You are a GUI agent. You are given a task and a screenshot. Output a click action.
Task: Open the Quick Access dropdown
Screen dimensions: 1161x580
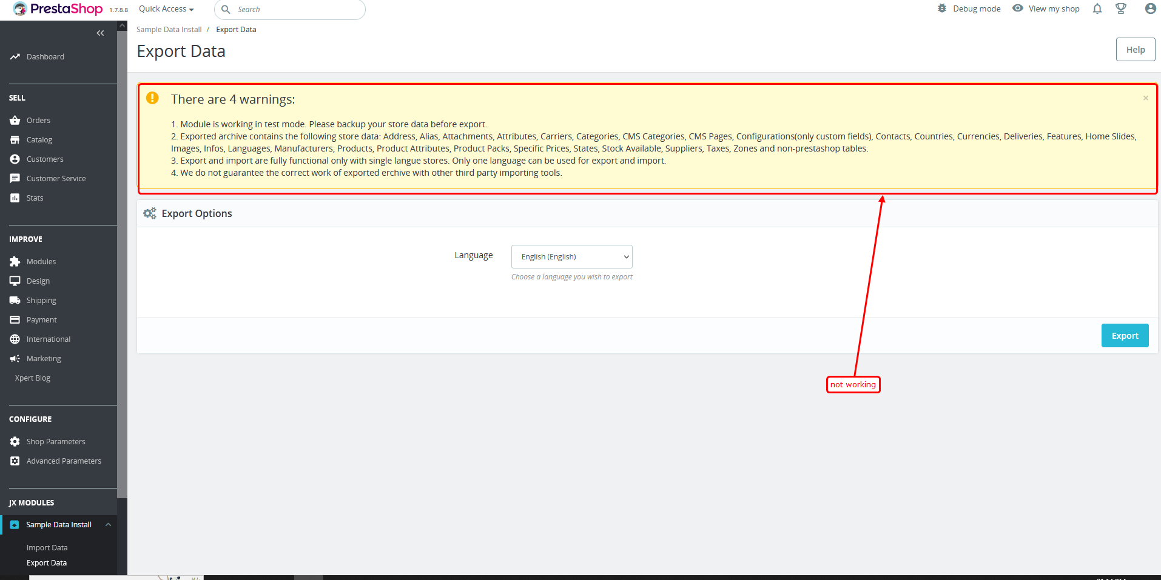coord(166,9)
